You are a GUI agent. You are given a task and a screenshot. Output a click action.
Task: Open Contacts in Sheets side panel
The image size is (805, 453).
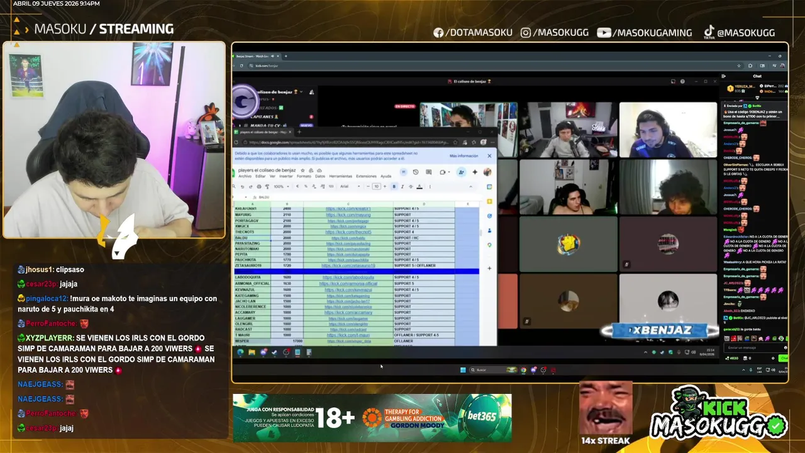pyautogui.click(x=489, y=230)
